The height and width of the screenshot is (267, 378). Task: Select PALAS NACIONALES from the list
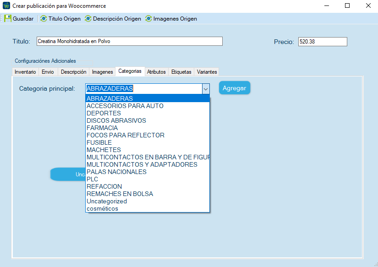[148, 172]
